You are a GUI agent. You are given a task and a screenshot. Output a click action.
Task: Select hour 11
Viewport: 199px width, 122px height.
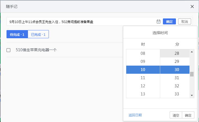coord(143,78)
